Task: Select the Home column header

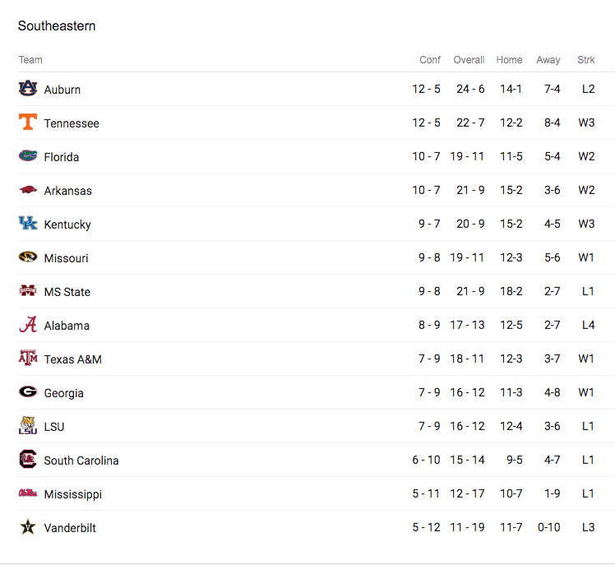Action: (x=509, y=60)
